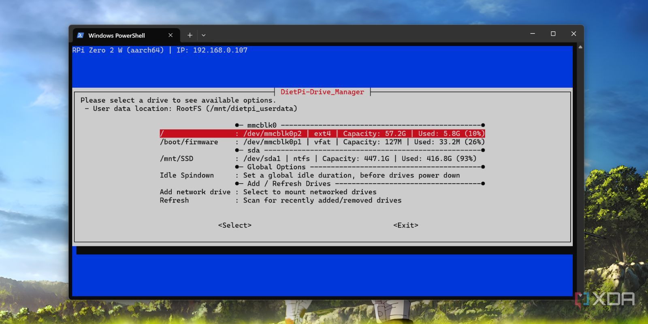Click the Add / Refresh Drives section header
This screenshot has height=324, width=648.
360,183
